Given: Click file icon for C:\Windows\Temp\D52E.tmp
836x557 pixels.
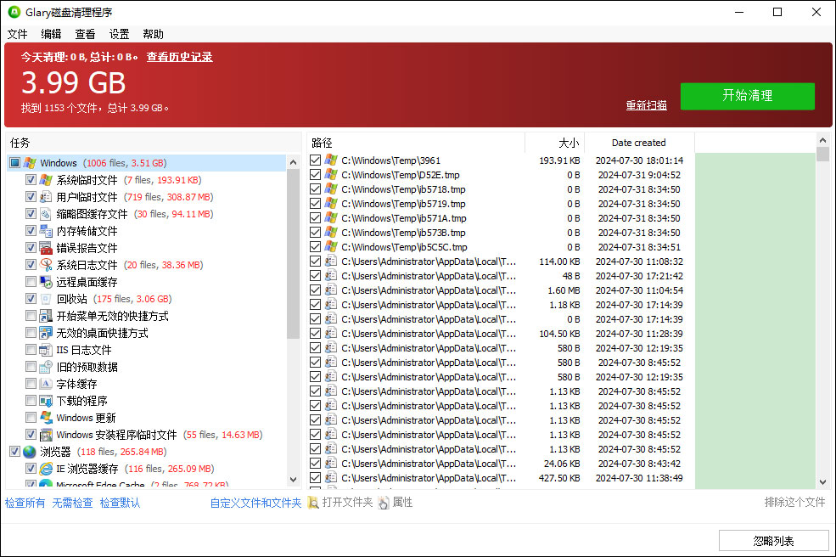Looking at the screenshot, I should click(331, 174).
